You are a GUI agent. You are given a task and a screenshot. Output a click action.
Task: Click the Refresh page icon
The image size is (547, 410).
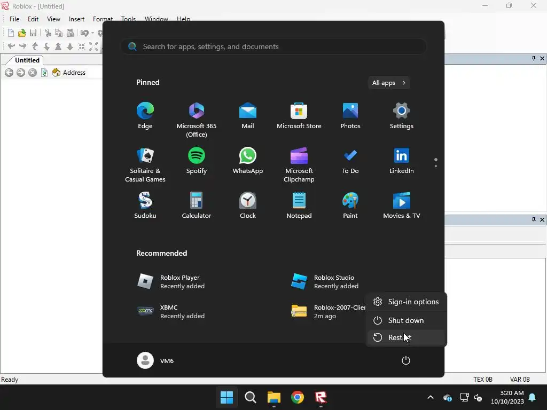pyautogui.click(x=44, y=73)
